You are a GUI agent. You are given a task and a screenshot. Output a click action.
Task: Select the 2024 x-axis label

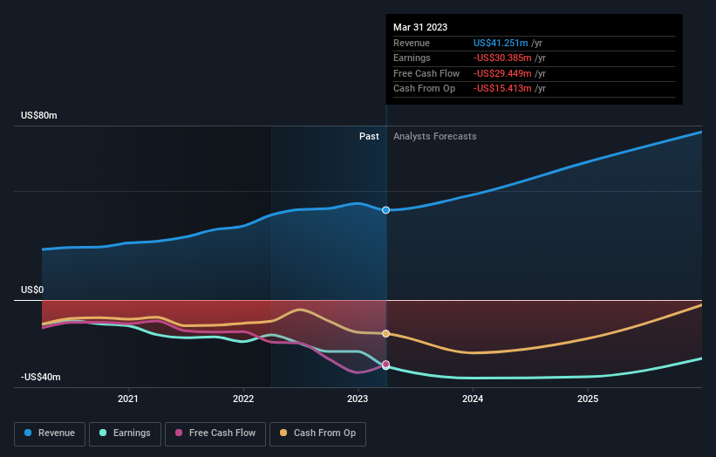coord(473,399)
